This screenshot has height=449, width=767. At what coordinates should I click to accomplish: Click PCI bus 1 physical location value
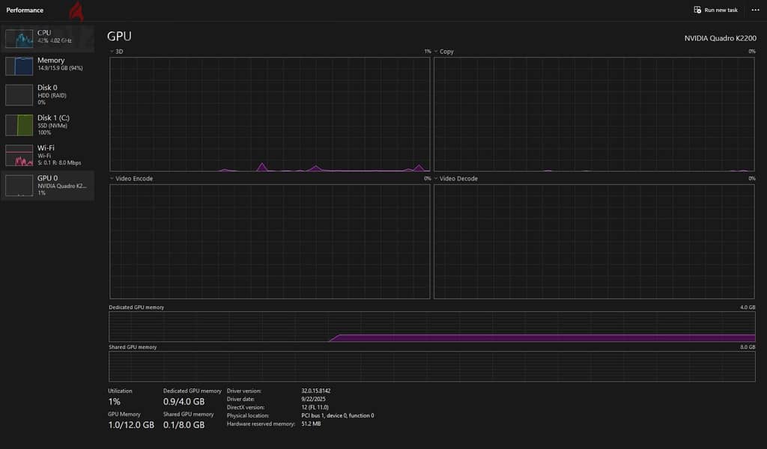click(x=338, y=416)
